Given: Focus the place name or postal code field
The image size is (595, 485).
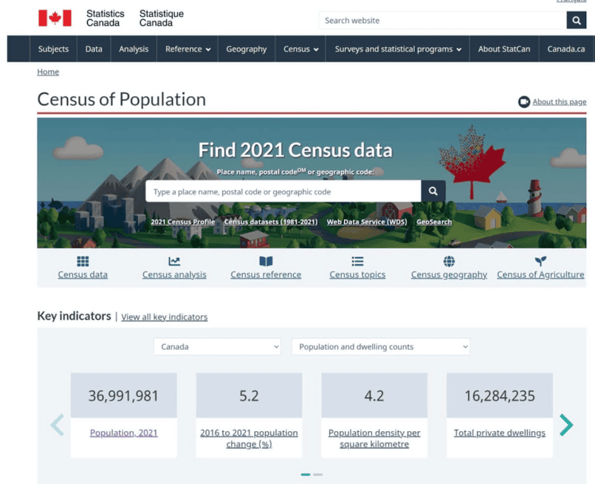Looking at the screenshot, I should [x=283, y=191].
